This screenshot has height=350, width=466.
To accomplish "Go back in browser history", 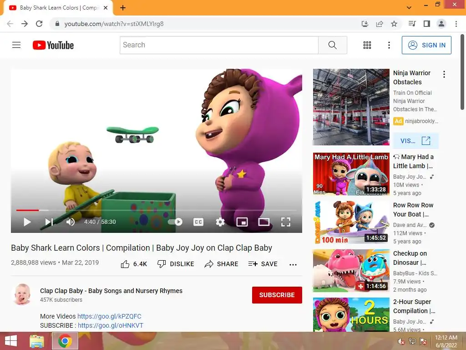I will (x=10, y=24).
